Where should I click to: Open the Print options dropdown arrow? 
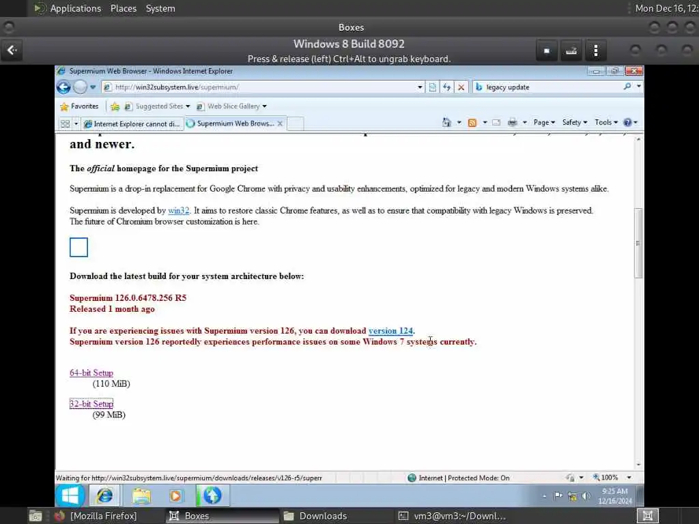point(525,123)
